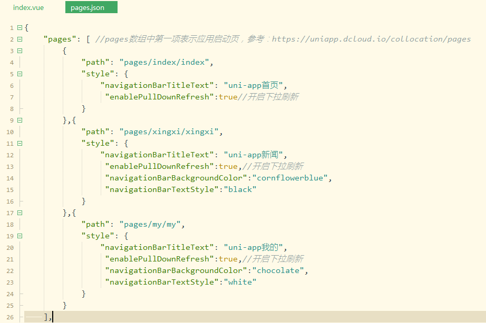This screenshot has height=323, width=486.
Task: Collapse the root object fold on line 1
Action: point(20,27)
